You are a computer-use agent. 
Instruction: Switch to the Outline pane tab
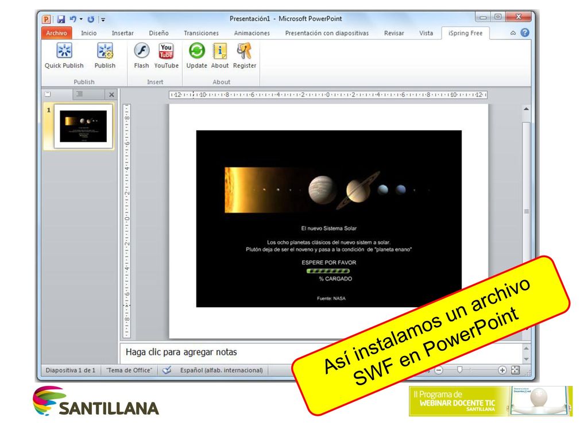79,94
